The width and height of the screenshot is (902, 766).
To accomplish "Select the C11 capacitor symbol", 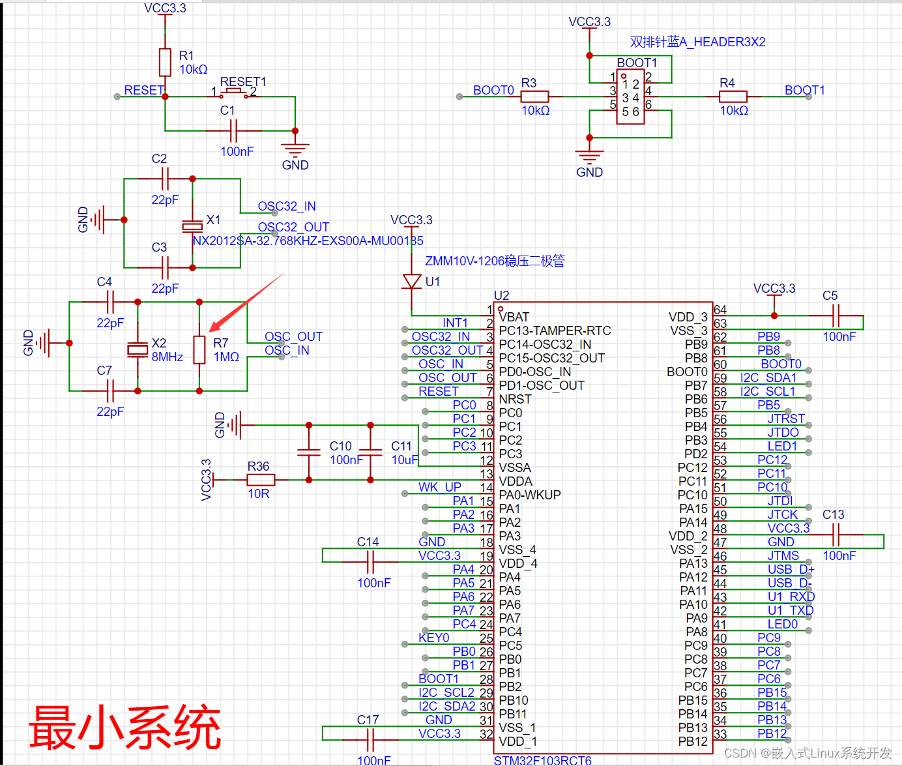I will [370, 452].
